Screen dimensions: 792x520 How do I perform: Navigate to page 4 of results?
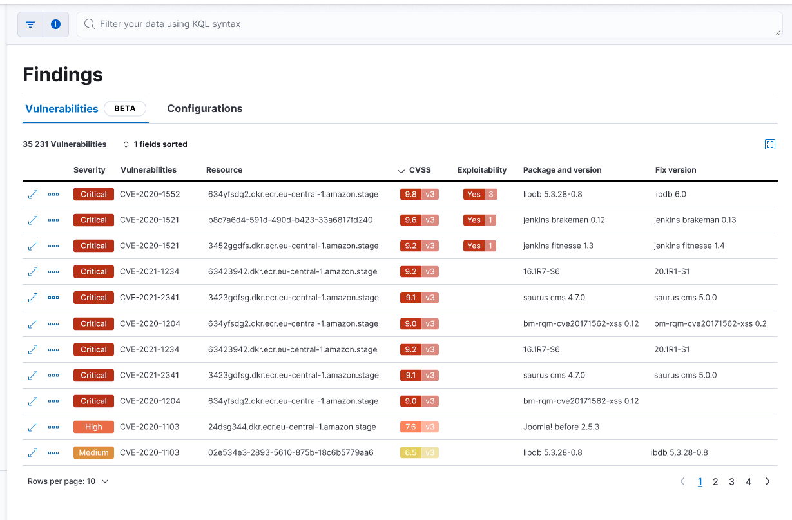748,481
